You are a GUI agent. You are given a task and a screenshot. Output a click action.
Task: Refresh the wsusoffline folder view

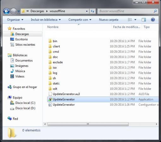(x=92, y=11)
